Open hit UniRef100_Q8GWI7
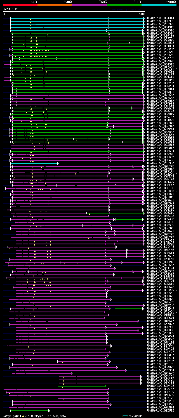 (x=161, y=148)
